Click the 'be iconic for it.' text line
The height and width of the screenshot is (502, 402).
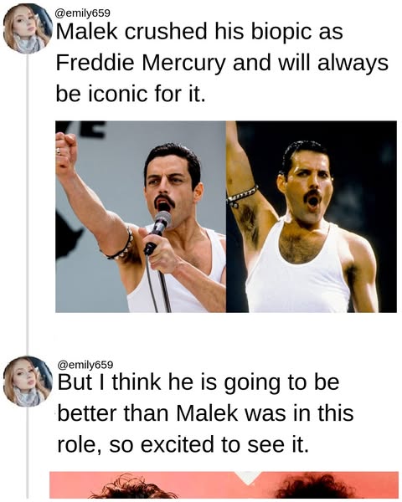(131, 94)
